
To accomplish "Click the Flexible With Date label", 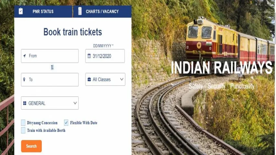I will tap(83, 123).
